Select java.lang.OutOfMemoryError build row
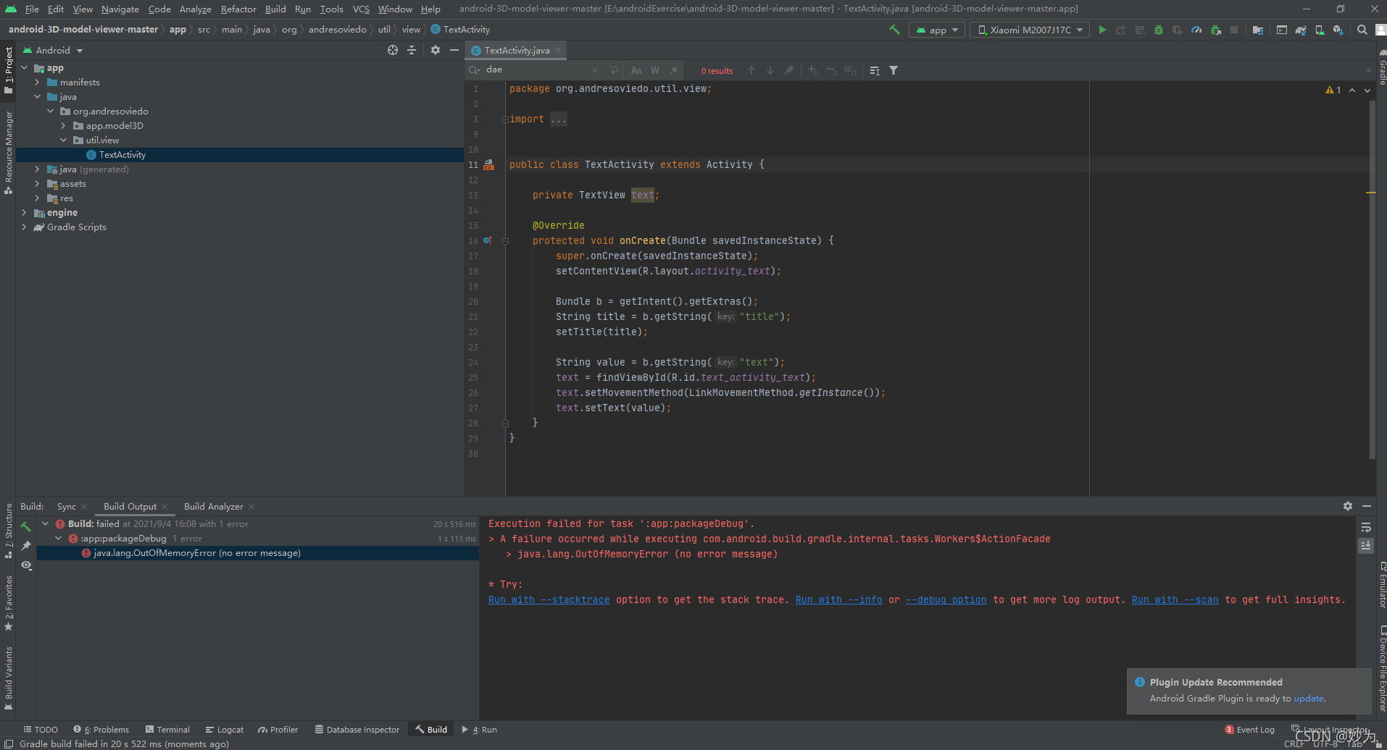 tap(257, 553)
